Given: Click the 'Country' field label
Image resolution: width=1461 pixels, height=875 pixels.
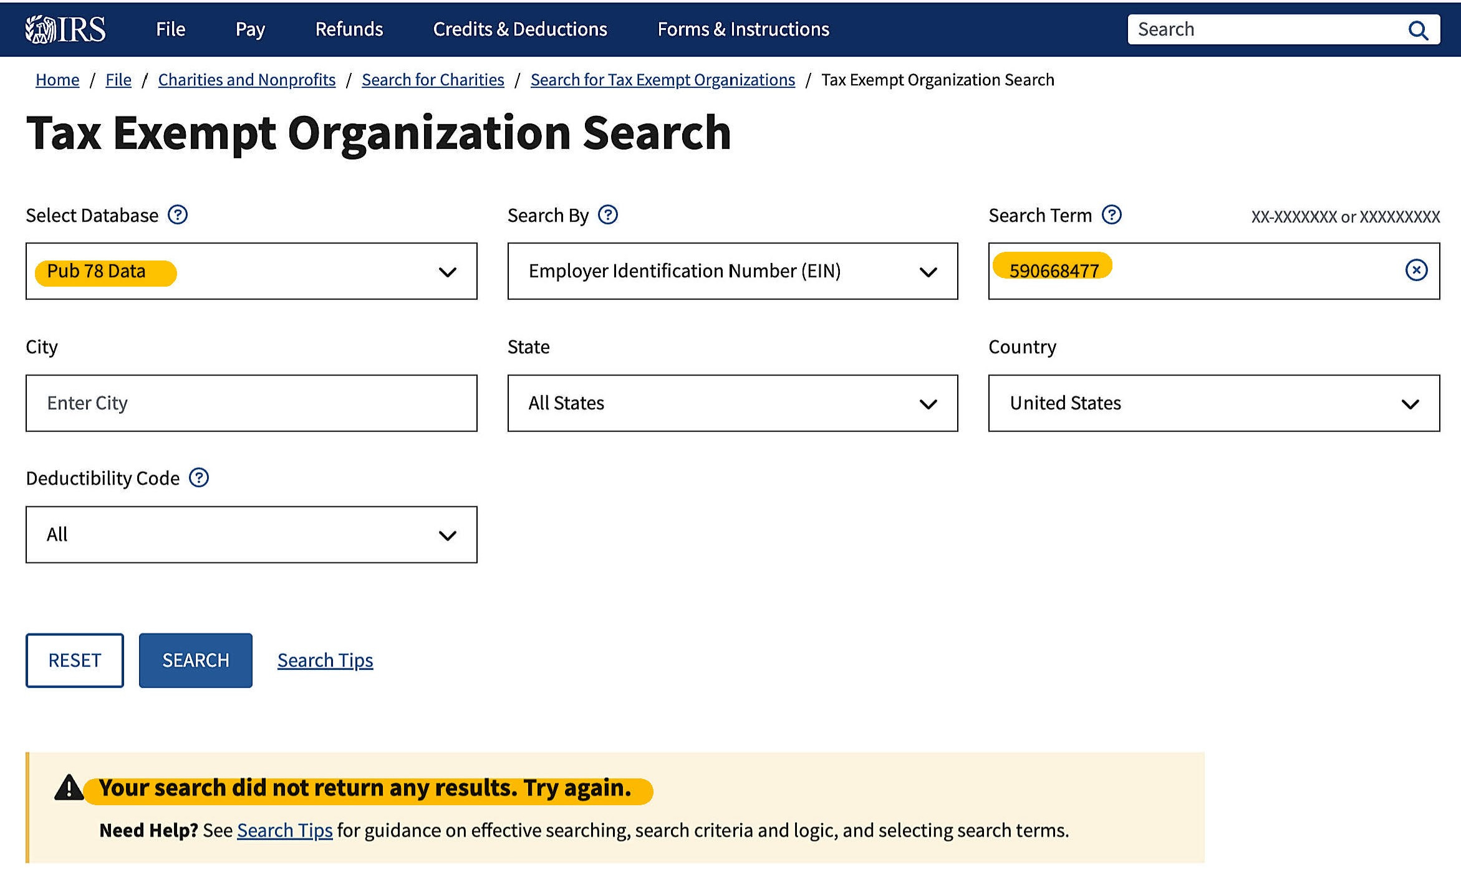Looking at the screenshot, I should point(1023,347).
